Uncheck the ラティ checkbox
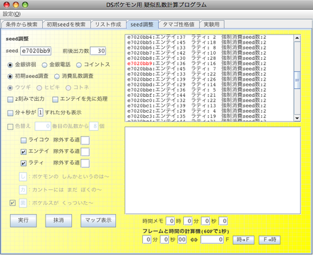This screenshot has width=313, height=255. (23, 163)
